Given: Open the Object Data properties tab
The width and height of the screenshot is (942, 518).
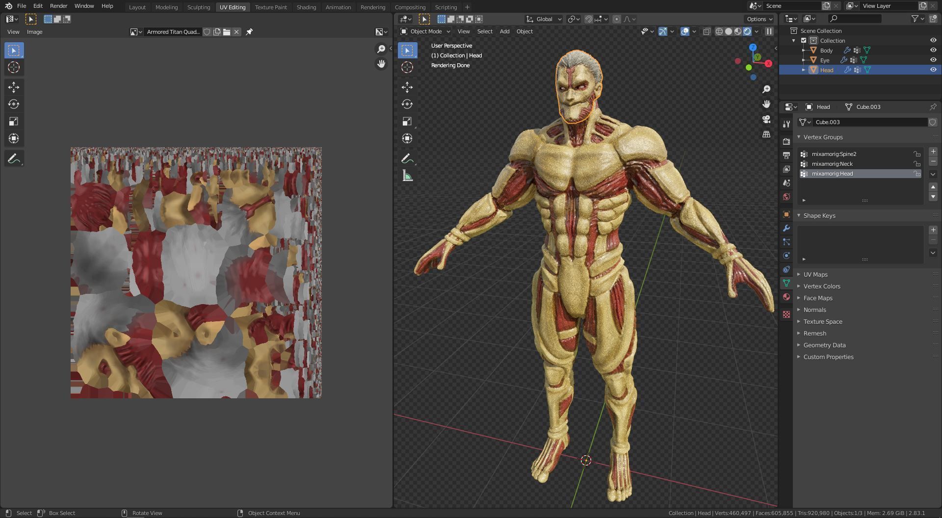Looking at the screenshot, I should click(x=786, y=283).
